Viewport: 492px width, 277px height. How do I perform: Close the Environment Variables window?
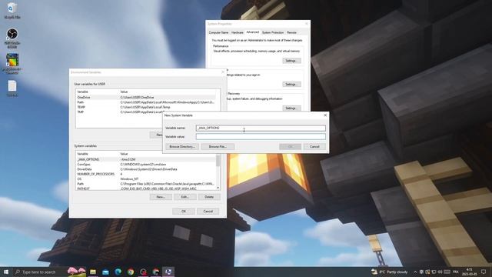click(x=223, y=72)
